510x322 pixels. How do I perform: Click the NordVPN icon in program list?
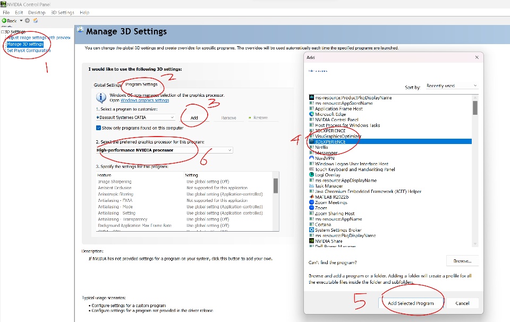pos(311,158)
